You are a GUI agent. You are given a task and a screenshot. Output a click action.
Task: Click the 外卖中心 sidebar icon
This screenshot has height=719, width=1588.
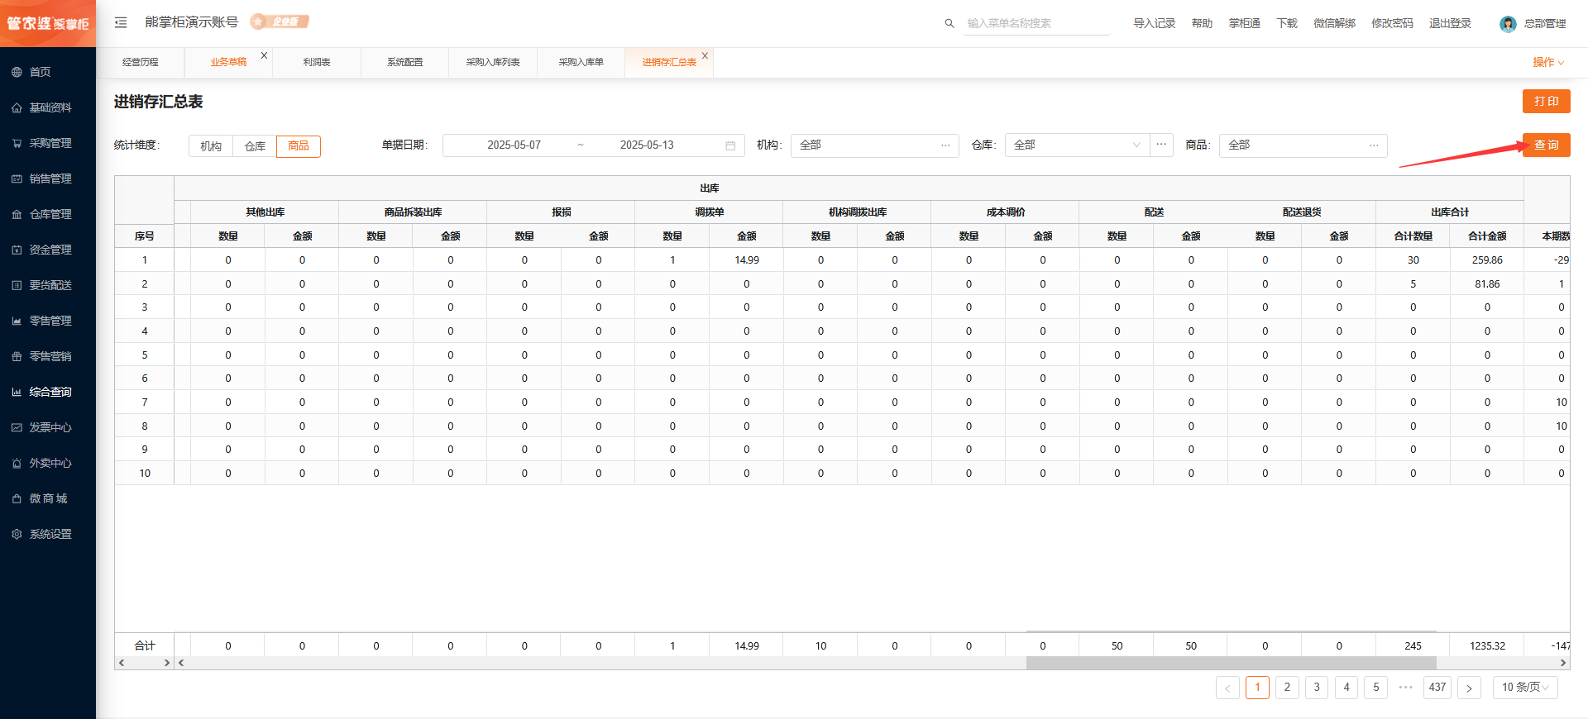(x=17, y=463)
